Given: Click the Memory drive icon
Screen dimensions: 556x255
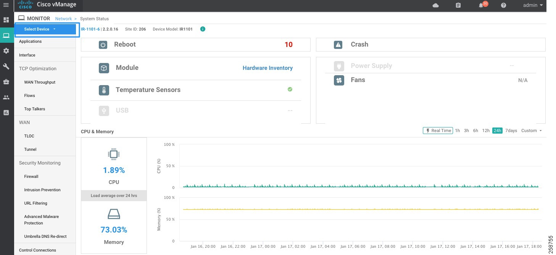Looking at the screenshot, I should [x=114, y=215].
